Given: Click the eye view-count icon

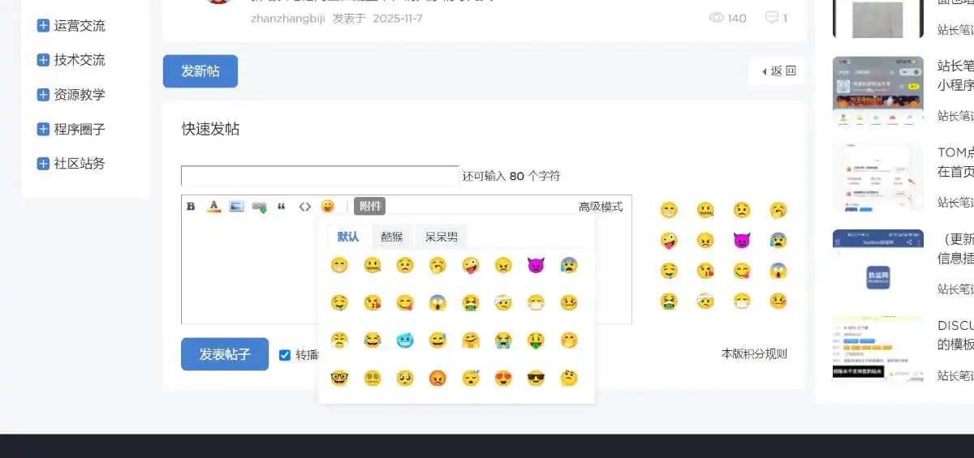Looking at the screenshot, I should (717, 18).
